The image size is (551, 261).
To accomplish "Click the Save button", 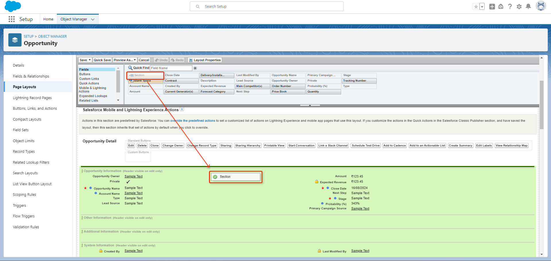I will pos(83,60).
